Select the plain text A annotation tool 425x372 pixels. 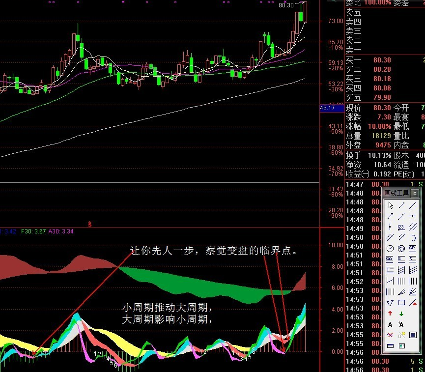pos(390,324)
